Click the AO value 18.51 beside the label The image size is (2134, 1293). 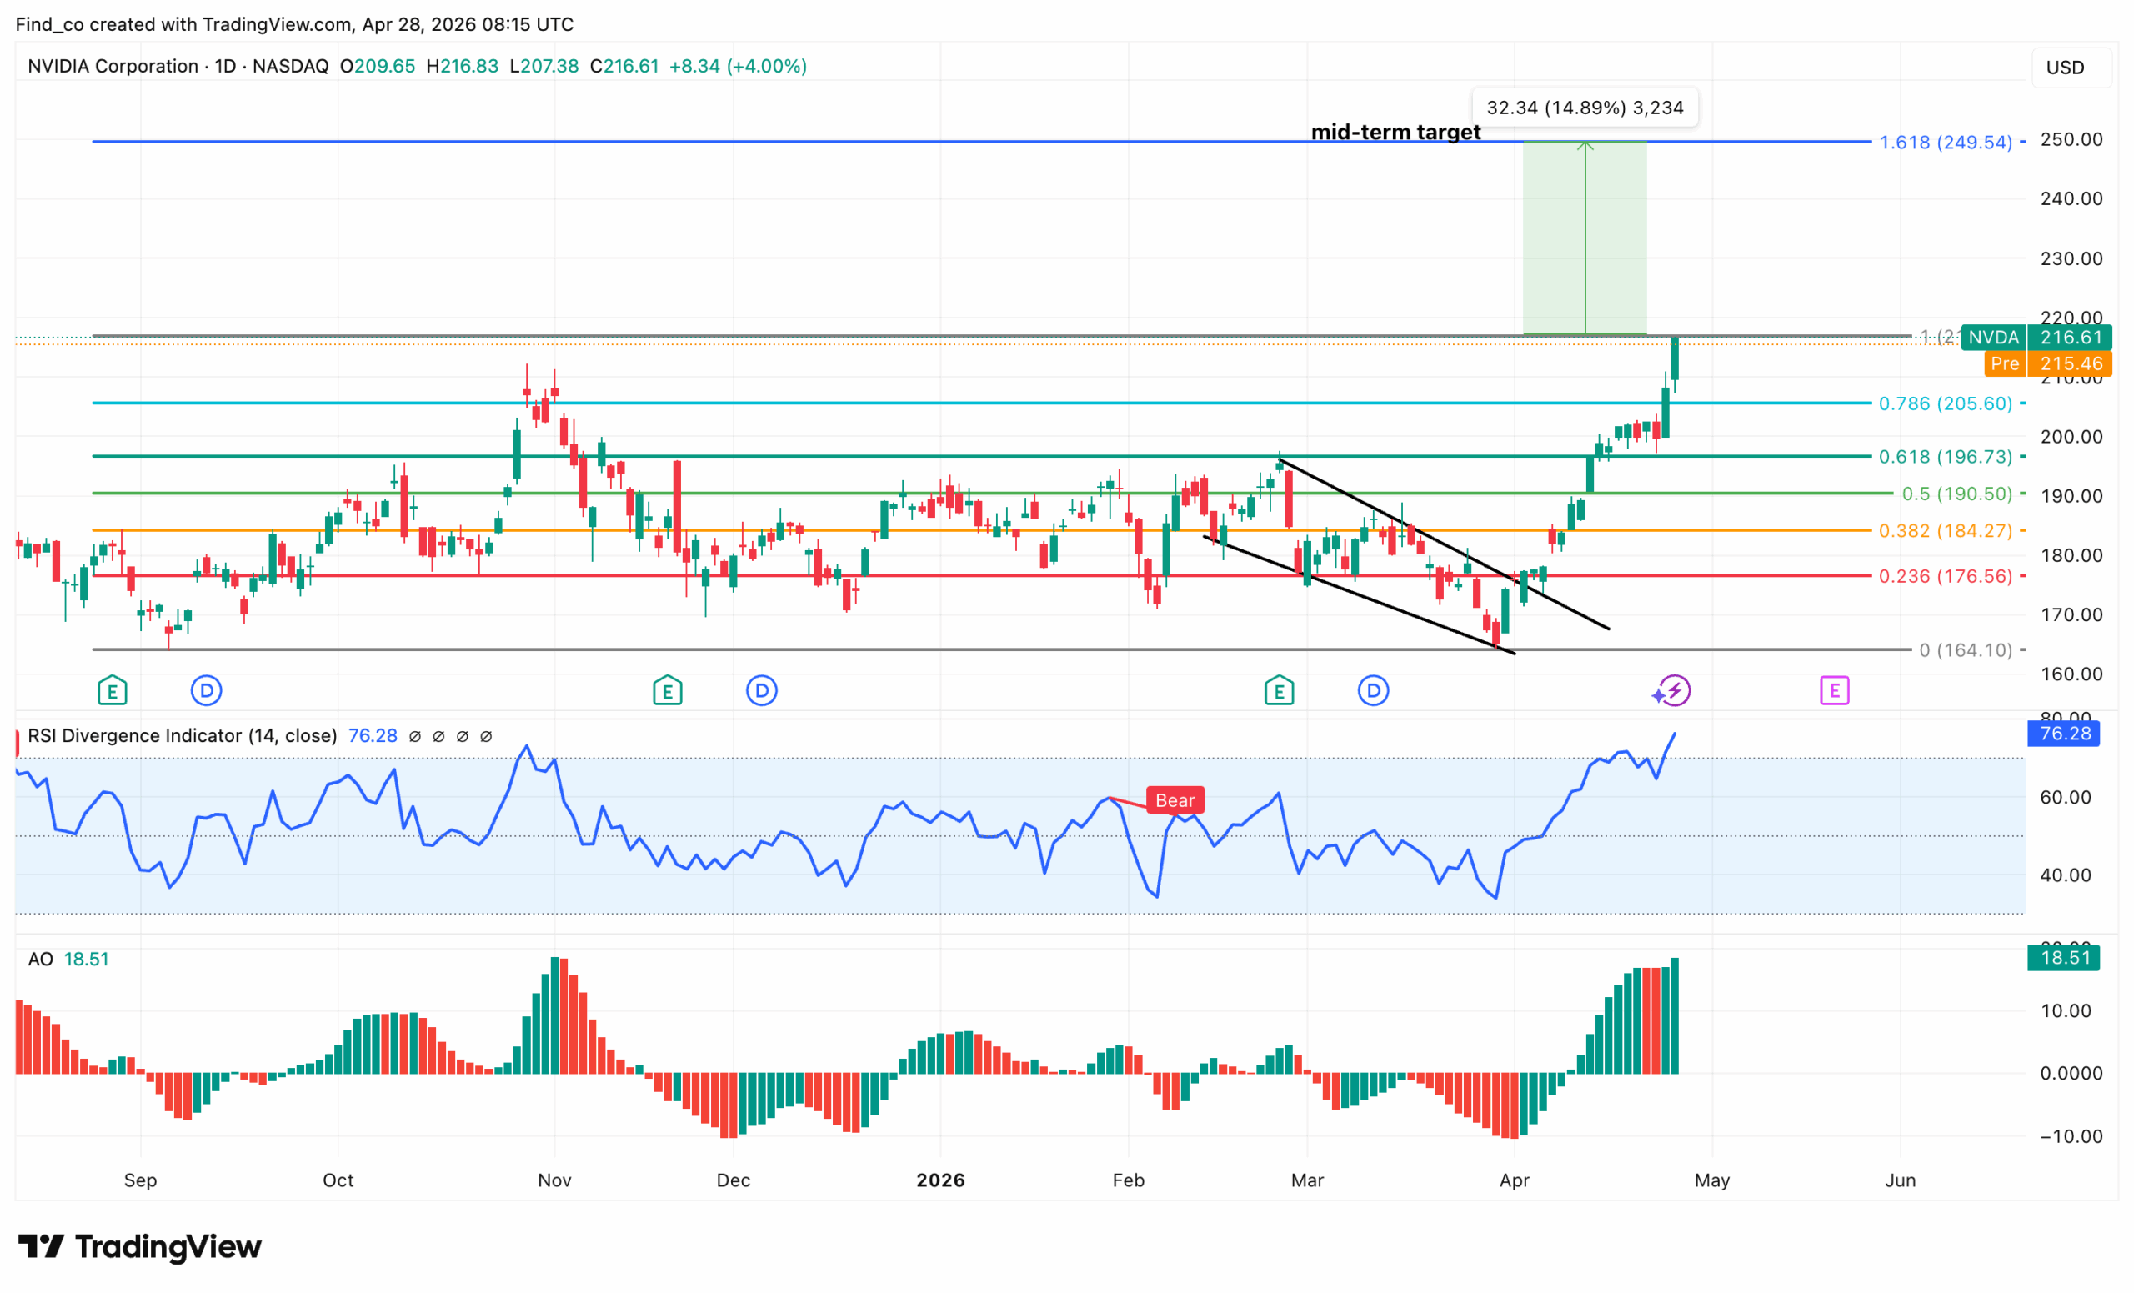pos(87,959)
